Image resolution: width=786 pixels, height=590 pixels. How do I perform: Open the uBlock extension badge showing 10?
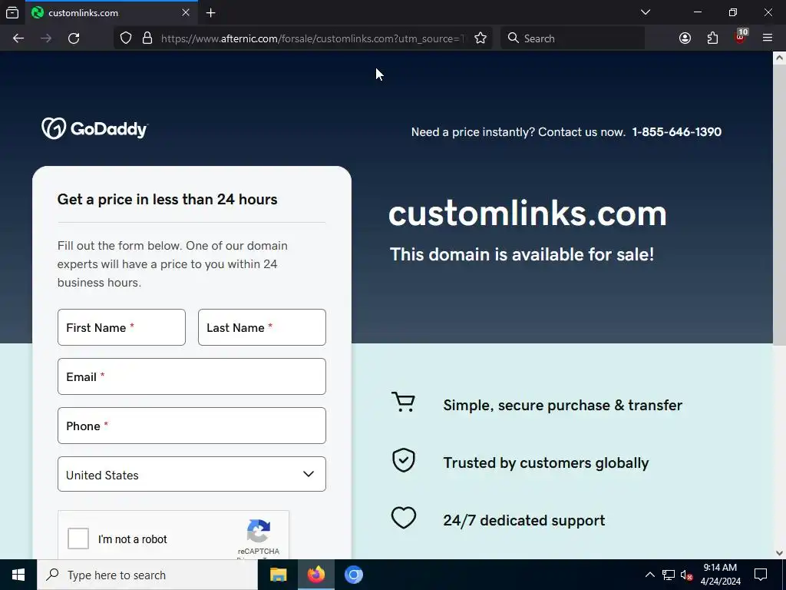coord(741,37)
